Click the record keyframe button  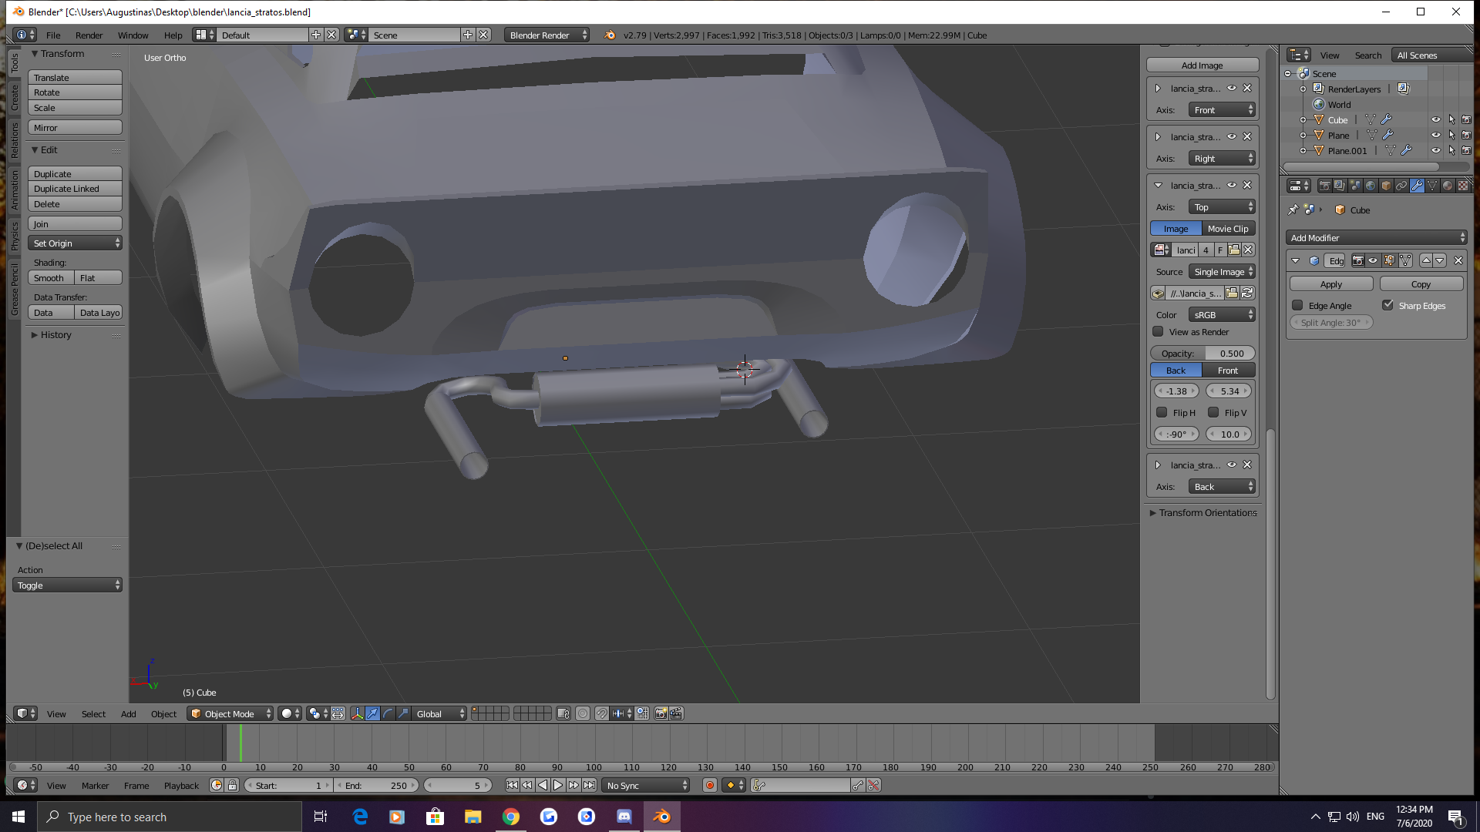click(709, 786)
